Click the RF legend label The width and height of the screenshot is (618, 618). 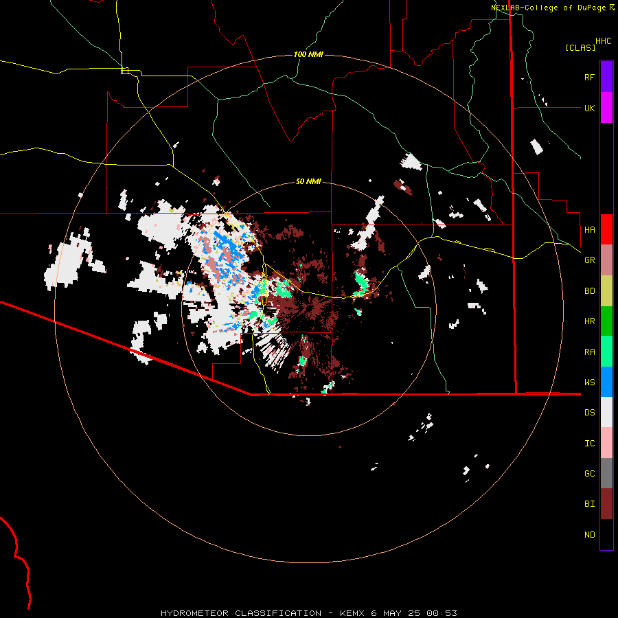[589, 77]
